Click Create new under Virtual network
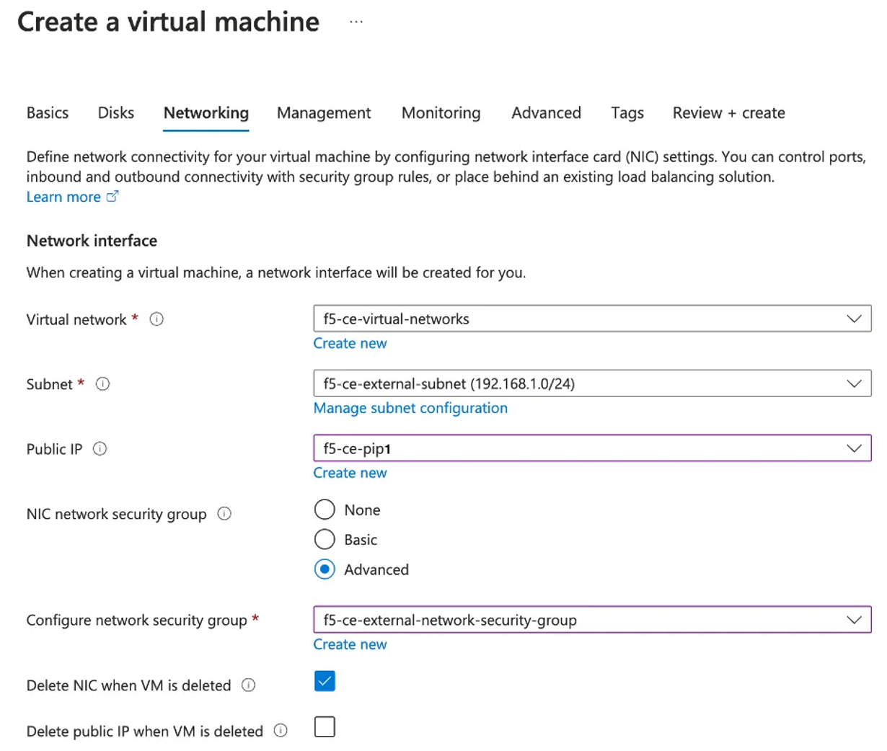 [350, 343]
